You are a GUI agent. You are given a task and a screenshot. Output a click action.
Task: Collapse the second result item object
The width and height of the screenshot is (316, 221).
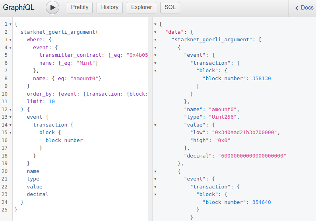(155, 171)
